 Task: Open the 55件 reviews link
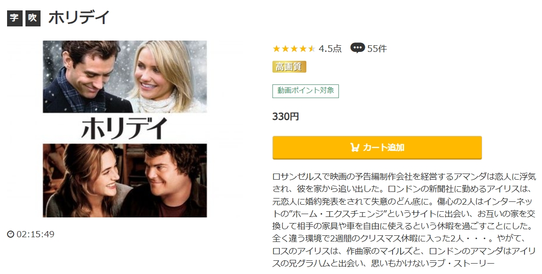click(377, 49)
